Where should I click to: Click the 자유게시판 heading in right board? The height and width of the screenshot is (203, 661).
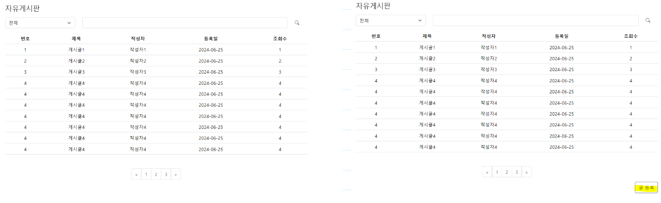coord(373,6)
